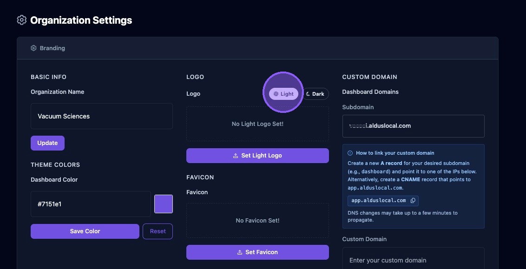Switch logo preview to Dark mode
Screen dimensions: 526x269
coord(316,94)
